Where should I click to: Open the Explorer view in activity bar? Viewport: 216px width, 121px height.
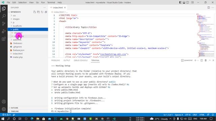(4, 8)
